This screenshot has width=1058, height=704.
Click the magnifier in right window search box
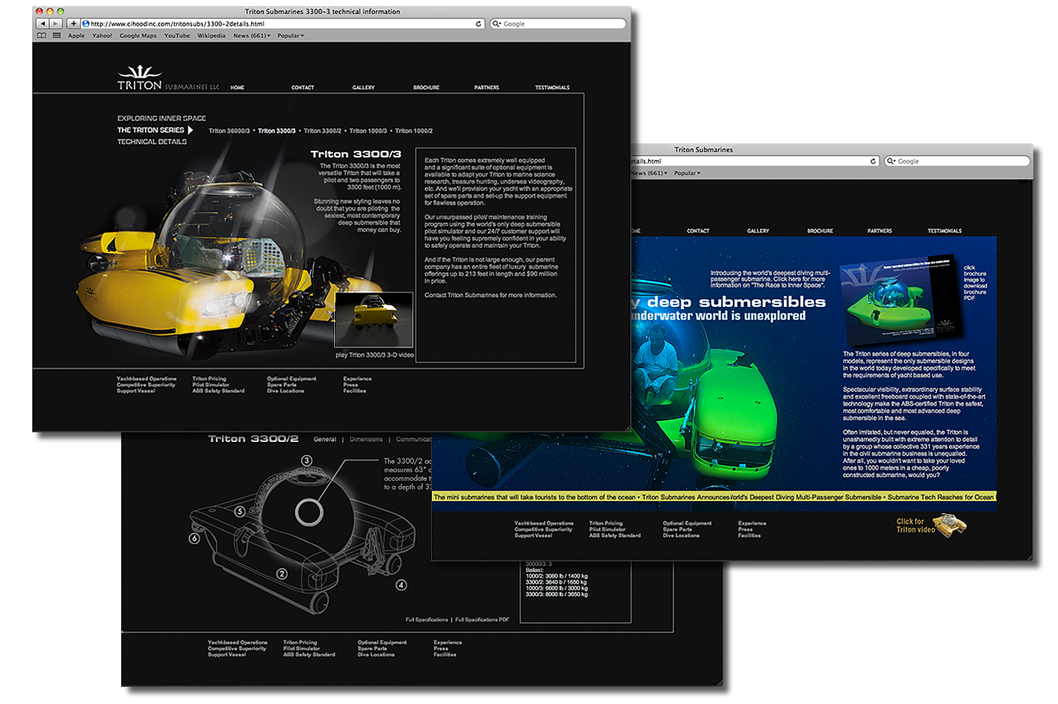891,161
